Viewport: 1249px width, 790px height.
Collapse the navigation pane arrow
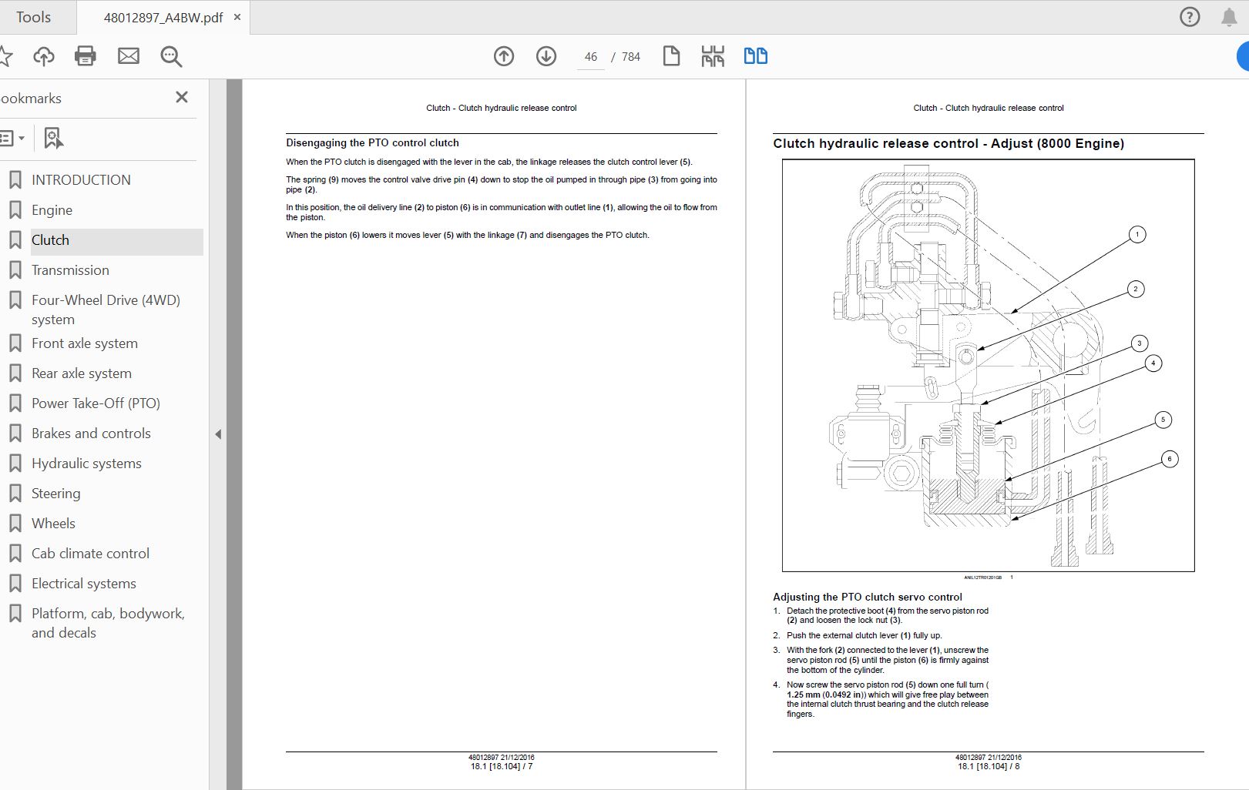[218, 434]
